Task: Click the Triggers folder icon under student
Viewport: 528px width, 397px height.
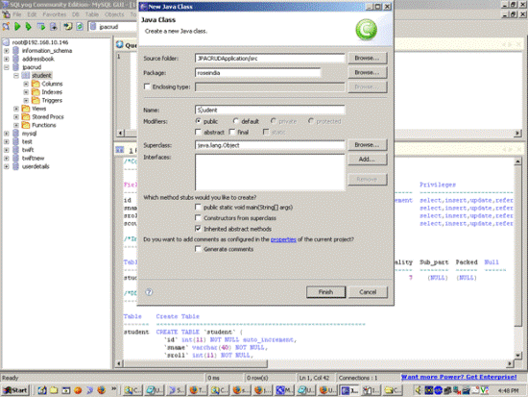Action: tap(36, 100)
